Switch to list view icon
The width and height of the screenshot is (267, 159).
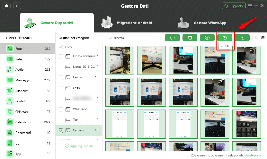[x=263, y=38]
